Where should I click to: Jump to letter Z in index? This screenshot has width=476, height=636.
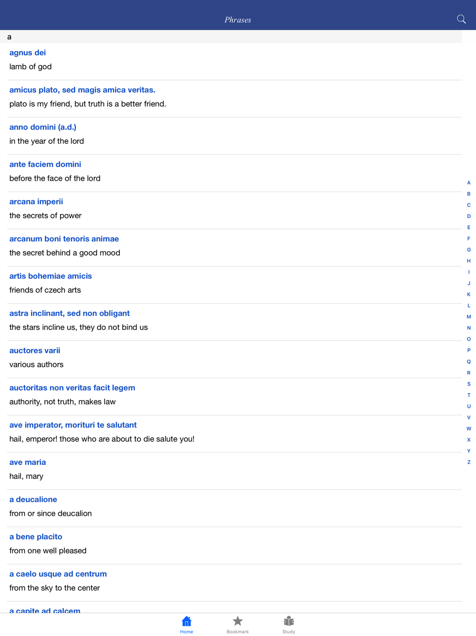click(x=469, y=462)
